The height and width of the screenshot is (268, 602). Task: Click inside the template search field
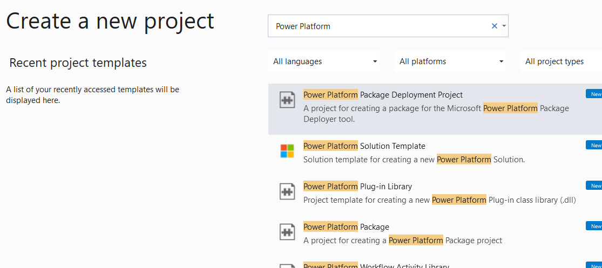[378, 26]
